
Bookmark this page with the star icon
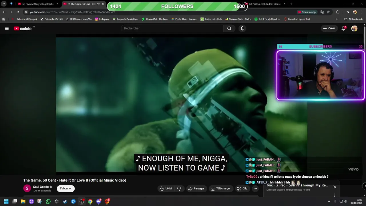point(328,12)
